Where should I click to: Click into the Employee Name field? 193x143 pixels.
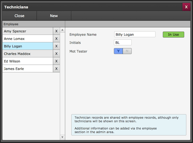pyautogui.click(x=135, y=34)
